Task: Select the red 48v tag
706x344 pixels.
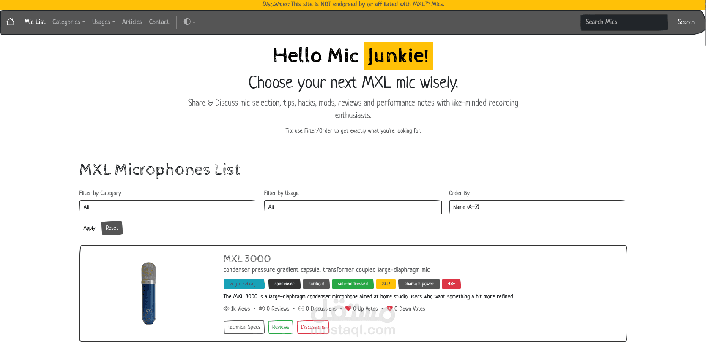Action: [452, 284]
